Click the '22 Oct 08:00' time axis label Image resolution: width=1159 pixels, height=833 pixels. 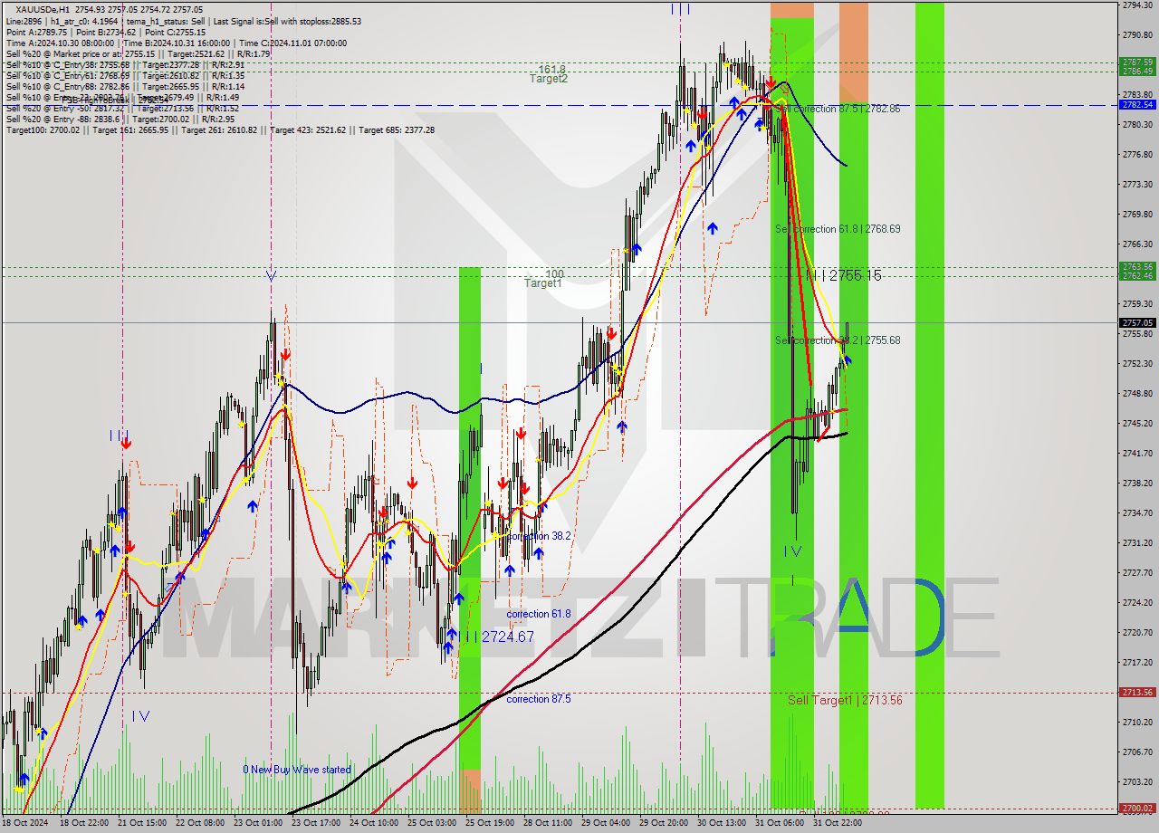(200, 823)
